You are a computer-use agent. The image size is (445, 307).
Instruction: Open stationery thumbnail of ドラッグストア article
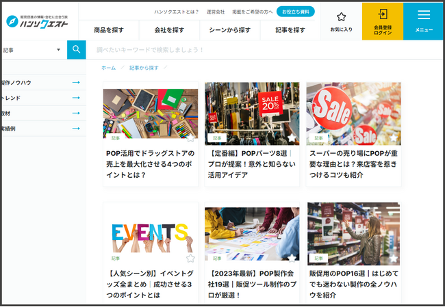point(151,114)
